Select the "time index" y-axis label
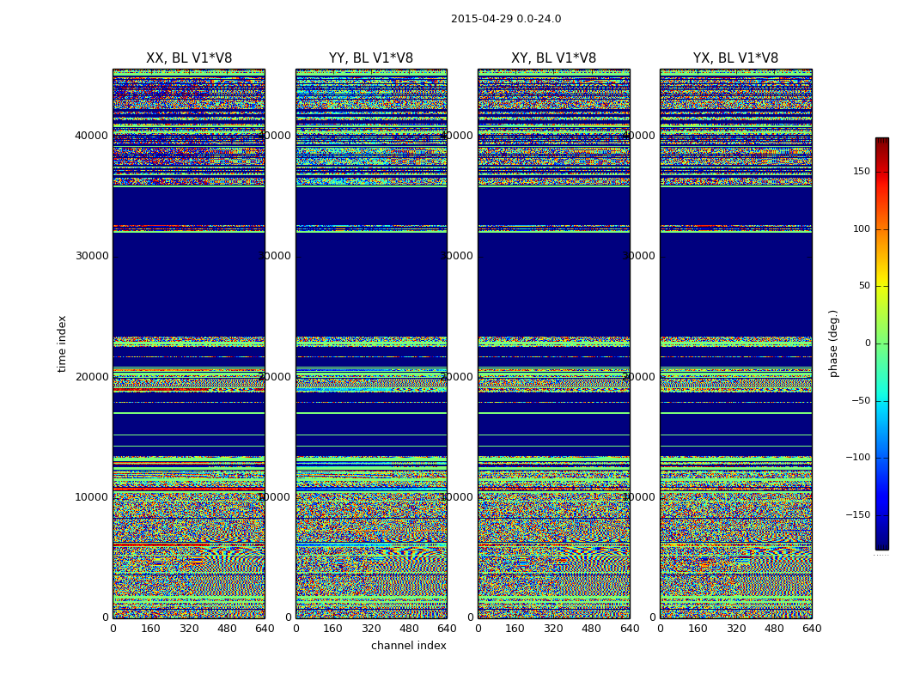This screenshot has width=902, height=687. pyautogui.click(x=62, y=343)
